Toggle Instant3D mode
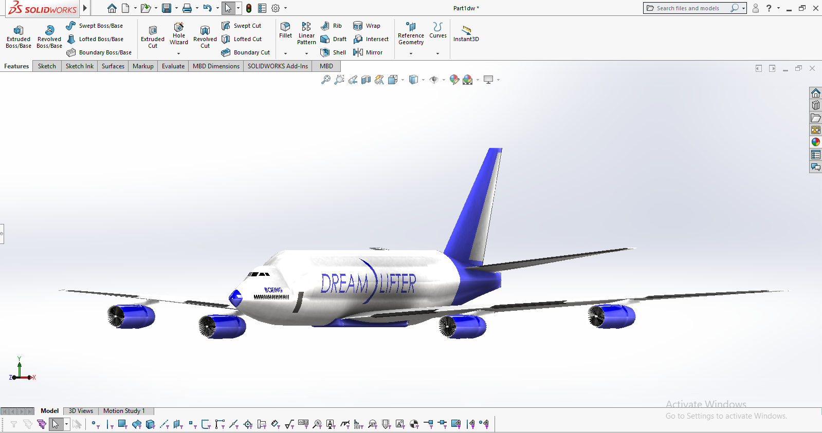The image size is (822, 433). pyautogui.click(x=466, y=33)
